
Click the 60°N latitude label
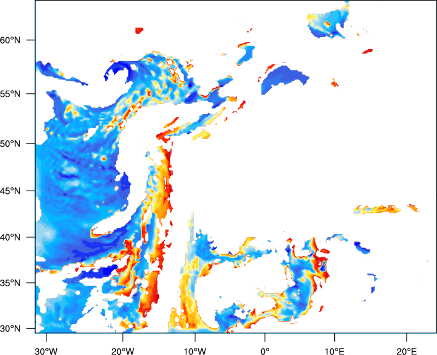[10, 40]
